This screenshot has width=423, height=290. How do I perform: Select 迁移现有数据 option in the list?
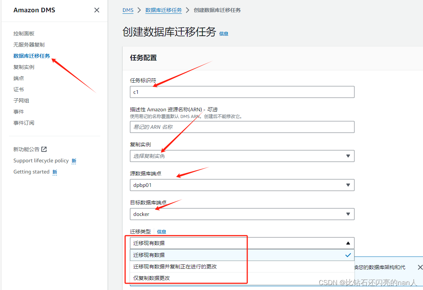pos(242,255)
